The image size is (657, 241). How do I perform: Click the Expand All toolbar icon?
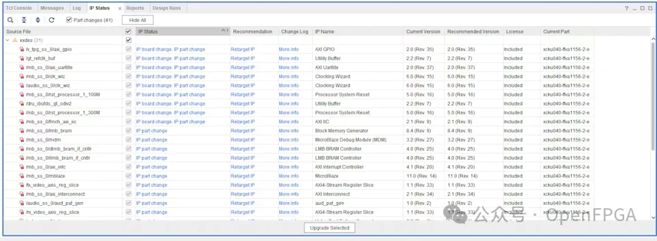tap(38, 19)
